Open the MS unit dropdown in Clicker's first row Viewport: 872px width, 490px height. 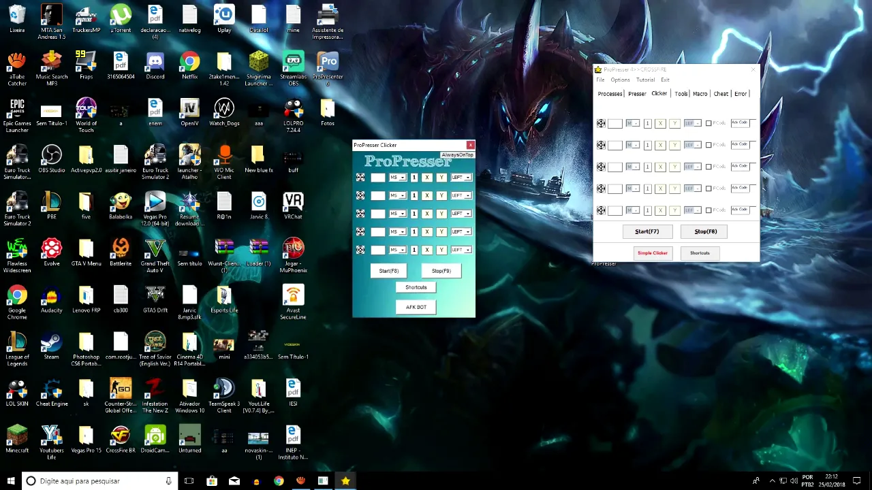[398, 178]
